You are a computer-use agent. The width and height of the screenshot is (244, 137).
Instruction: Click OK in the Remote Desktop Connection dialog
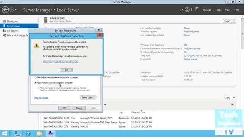tap(66, 70)
